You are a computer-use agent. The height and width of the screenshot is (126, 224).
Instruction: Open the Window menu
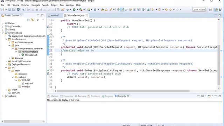(x=70, y=5)
